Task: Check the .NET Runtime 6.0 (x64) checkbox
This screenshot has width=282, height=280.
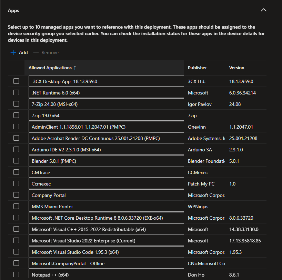Action: coord(16,92)
